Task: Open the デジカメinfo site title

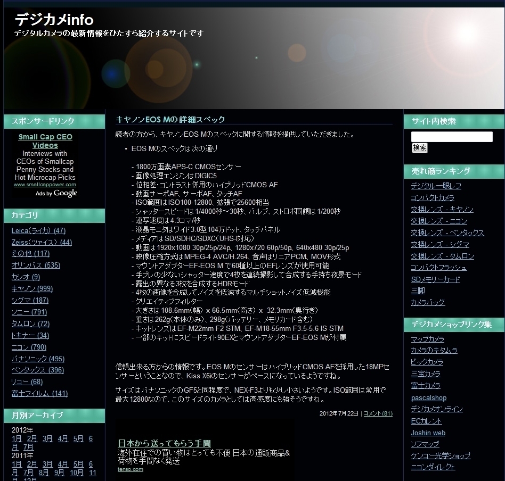Action: pos(54,20)
